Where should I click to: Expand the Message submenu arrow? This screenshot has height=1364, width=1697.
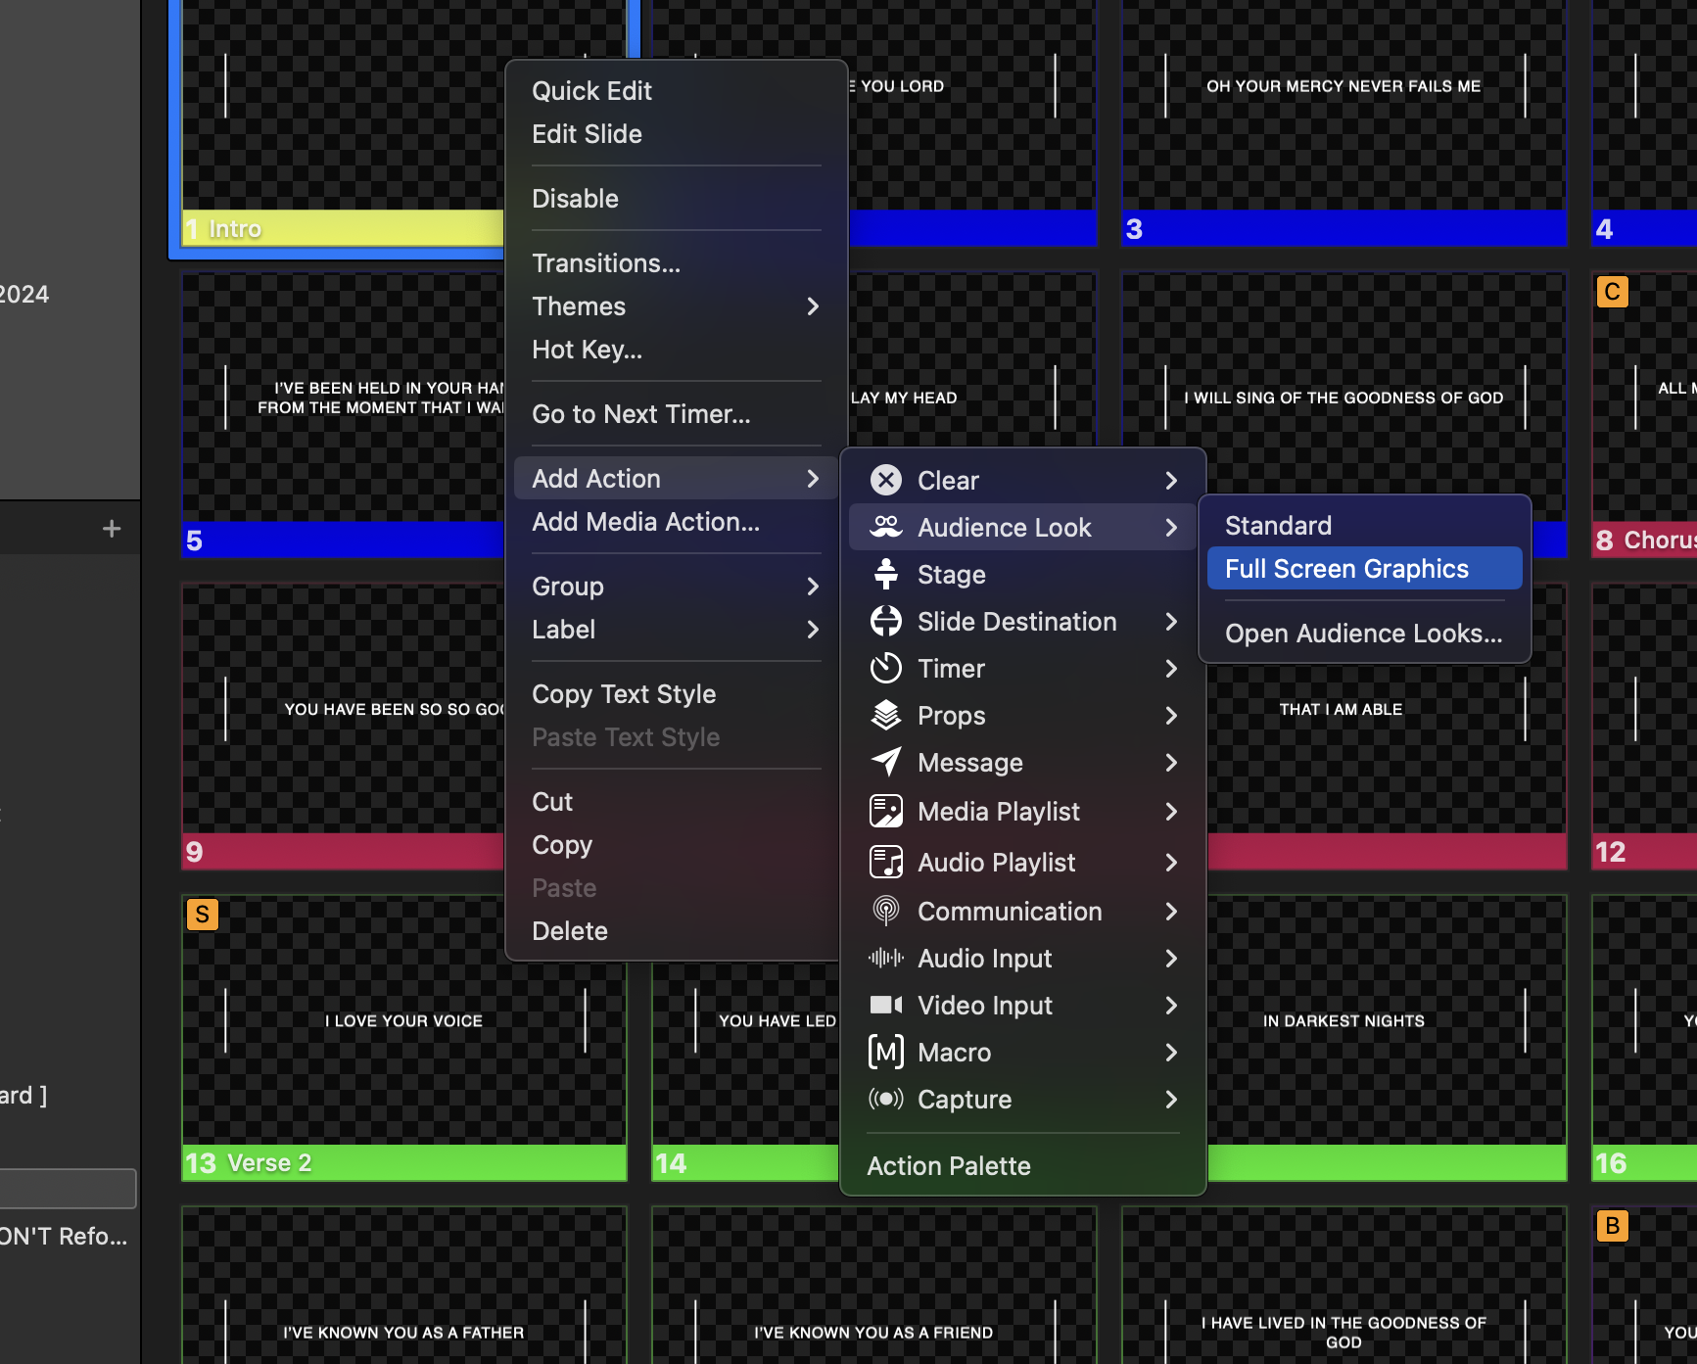1171,762
